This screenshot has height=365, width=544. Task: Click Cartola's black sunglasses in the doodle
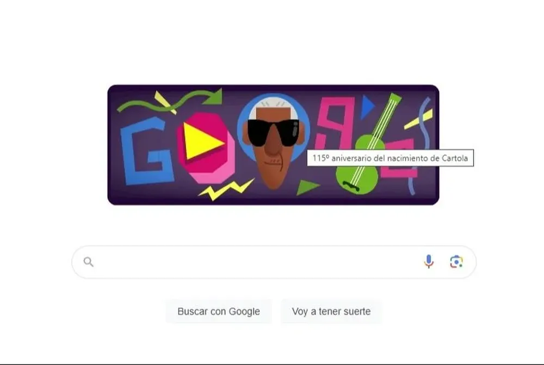[x=274, y=133]
